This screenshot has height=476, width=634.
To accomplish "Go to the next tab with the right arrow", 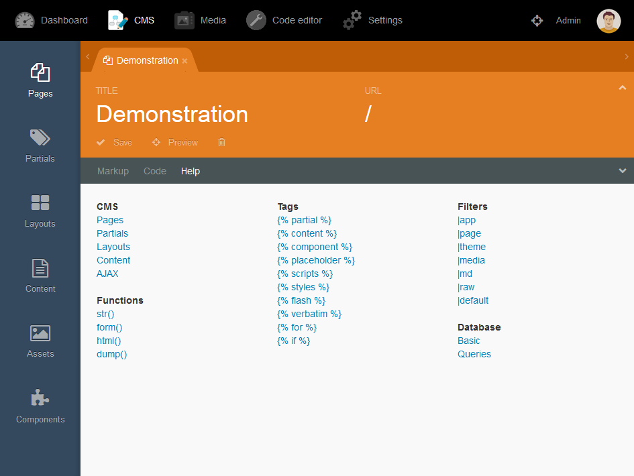I will point(627,57).
